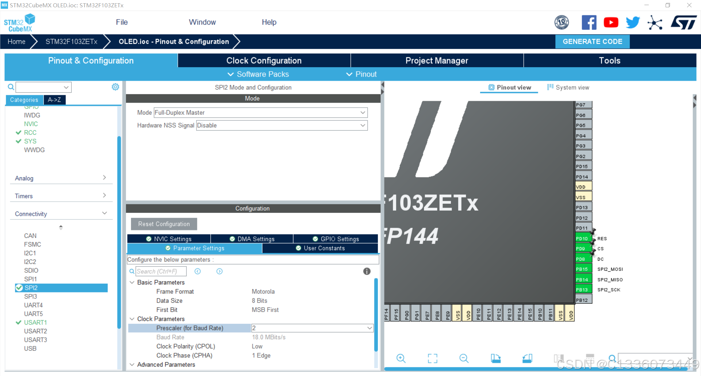Screen dimensions: 701x376
Task: Click the parameter search input field
Action: (161, 271)
